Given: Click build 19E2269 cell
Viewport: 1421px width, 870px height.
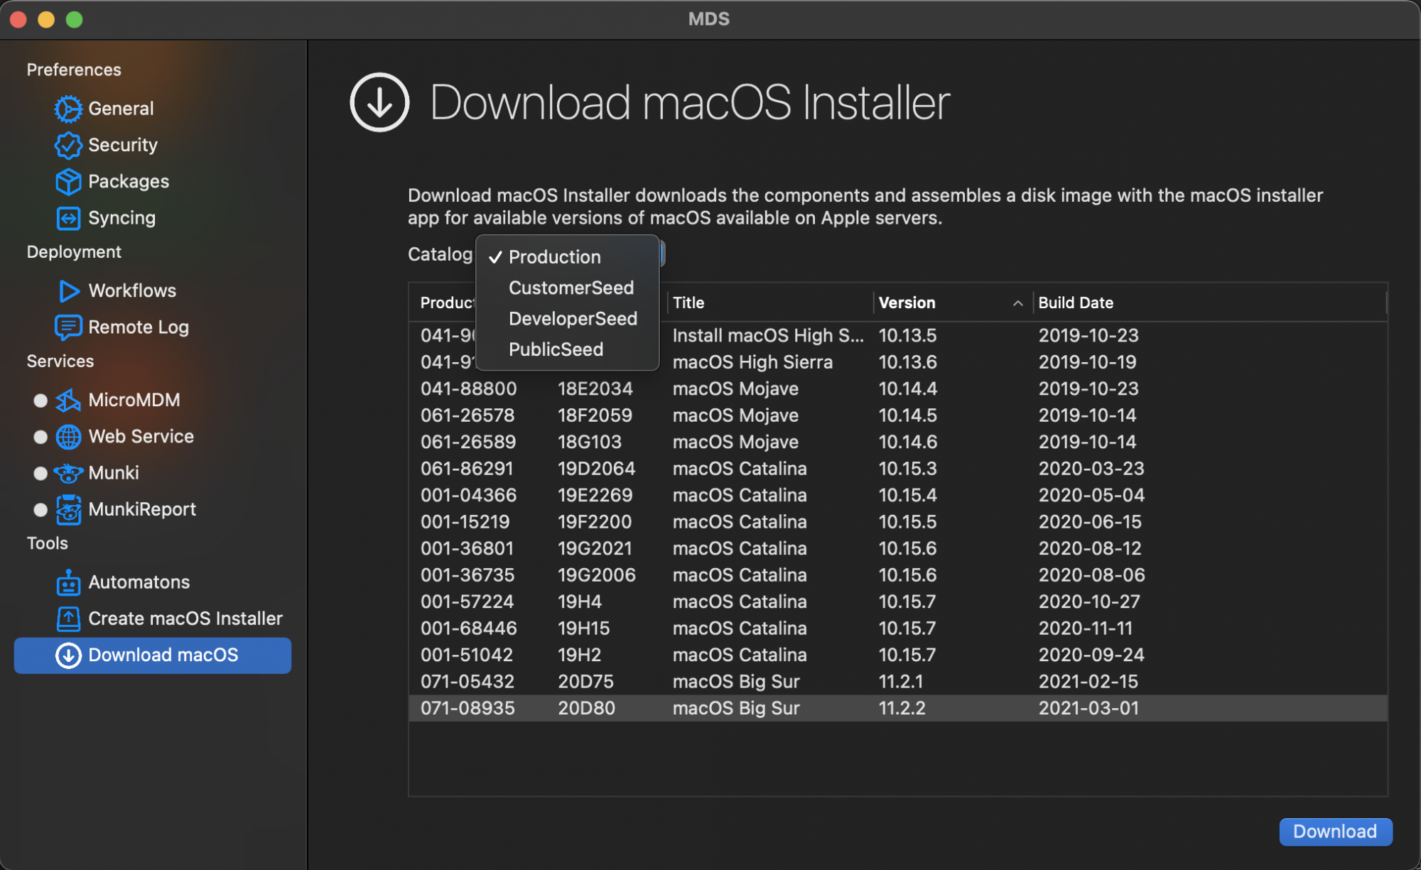Looking at the screenshot, I should [x=595, y=495].
